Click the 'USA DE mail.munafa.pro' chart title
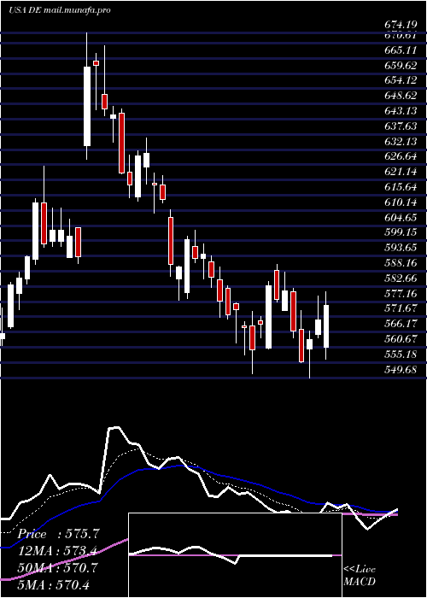This screenshot has height=598, width=427. coord(60,10)
